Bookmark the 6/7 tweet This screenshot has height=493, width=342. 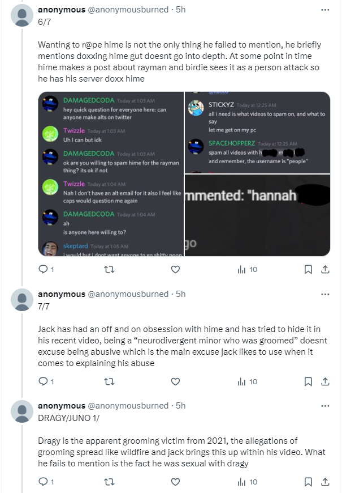[308, 270]
